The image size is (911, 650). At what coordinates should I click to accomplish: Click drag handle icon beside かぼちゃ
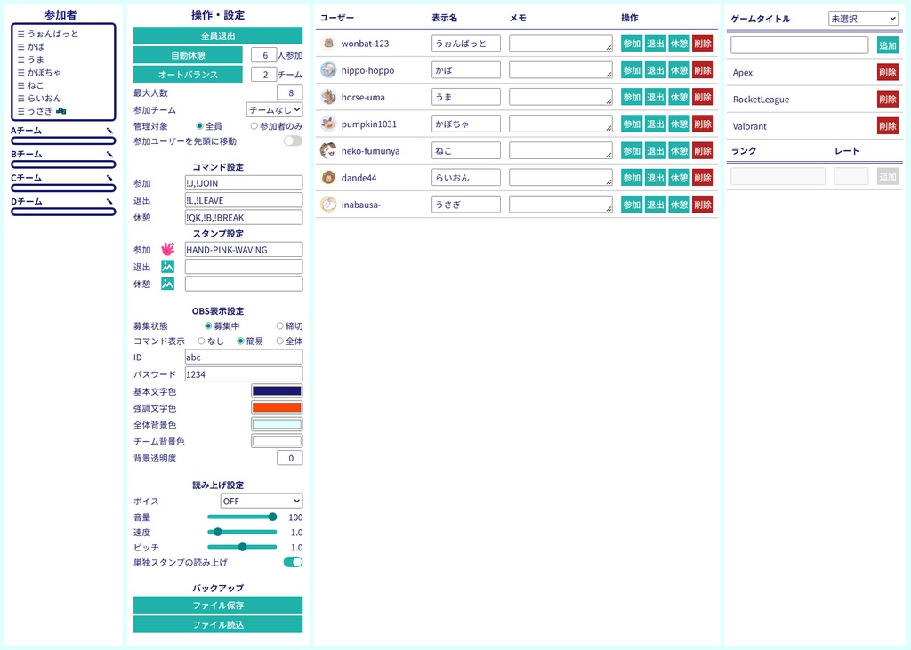21,73
